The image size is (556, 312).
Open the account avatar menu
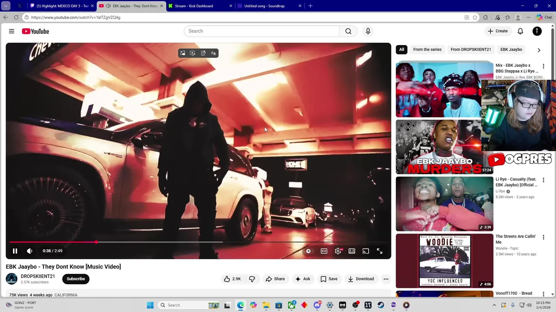[x=537, y=31]
